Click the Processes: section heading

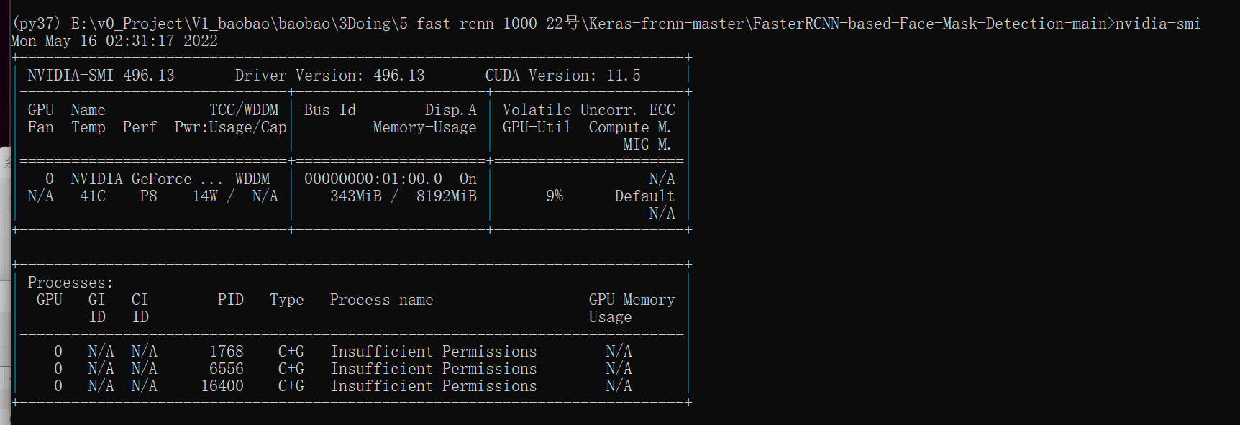click(70, 283)
